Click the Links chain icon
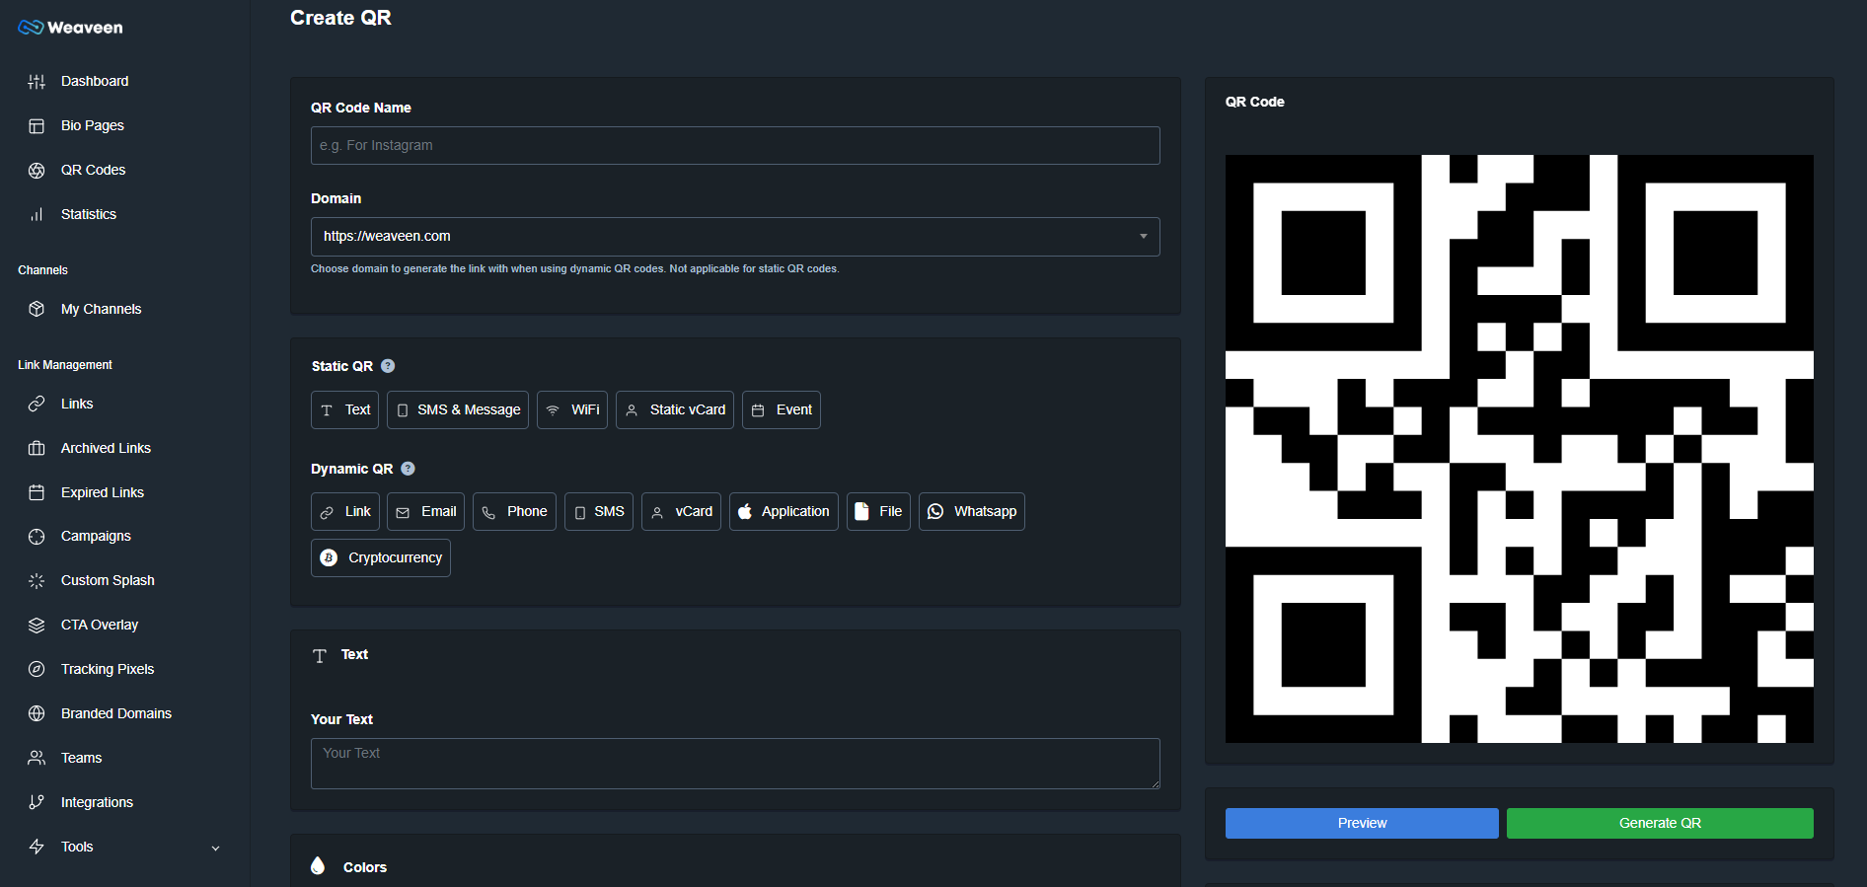 [37, 404]
